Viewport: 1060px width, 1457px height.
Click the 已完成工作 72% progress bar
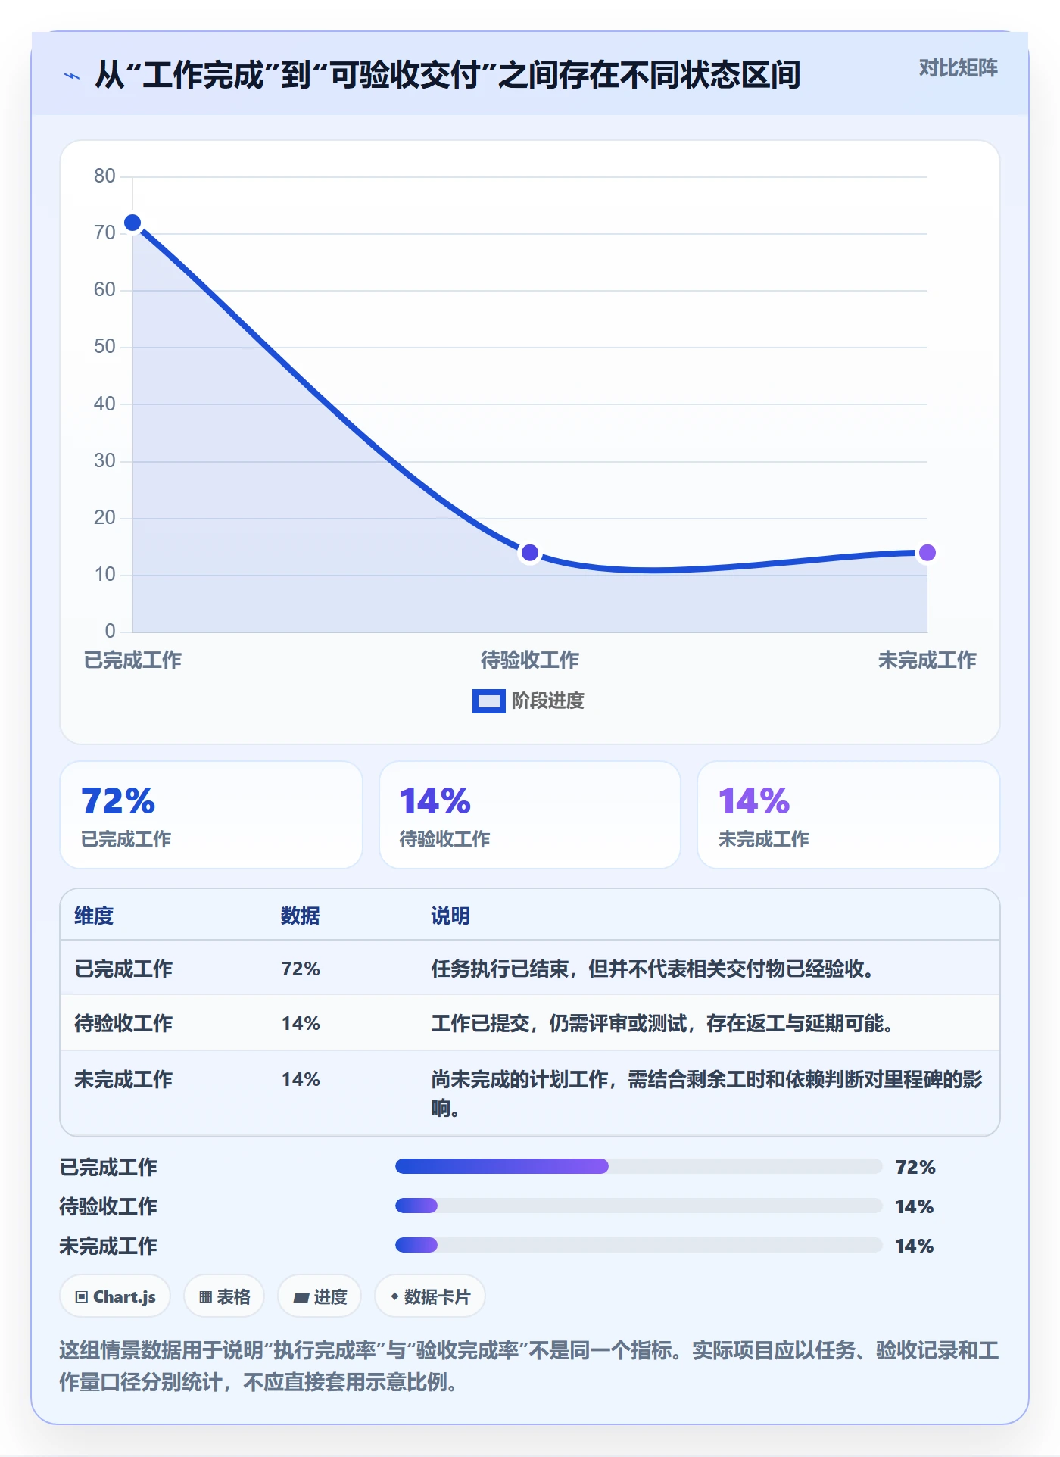click(638, 1166)
